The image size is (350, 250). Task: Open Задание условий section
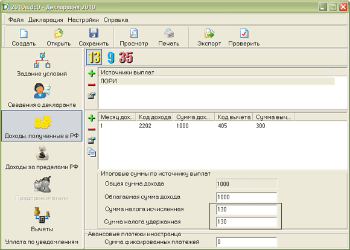click(42, 65)
